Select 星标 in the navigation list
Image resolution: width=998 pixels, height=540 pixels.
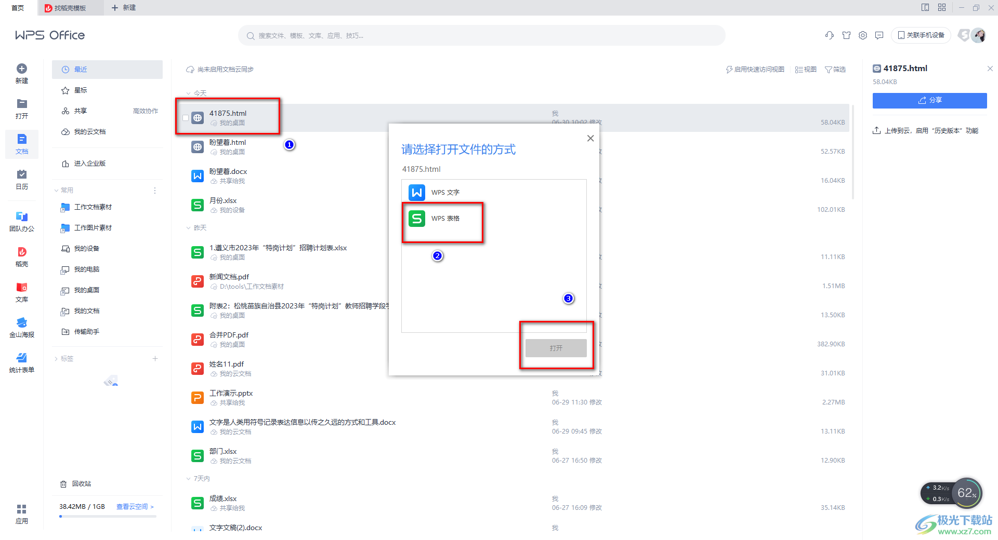pyautogui.click(x=107, y=90)
